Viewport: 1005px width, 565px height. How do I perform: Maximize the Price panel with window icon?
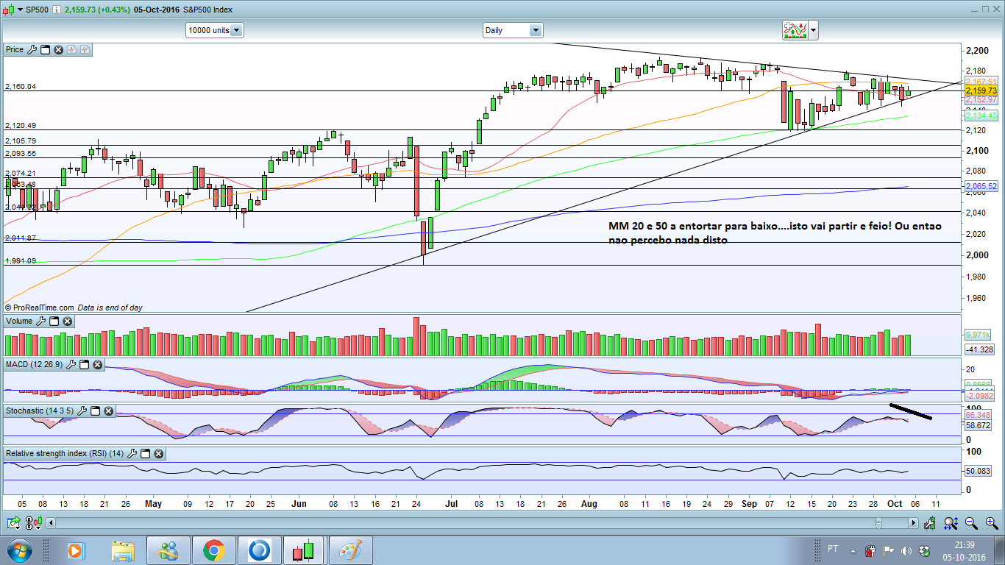pos(45,50)
